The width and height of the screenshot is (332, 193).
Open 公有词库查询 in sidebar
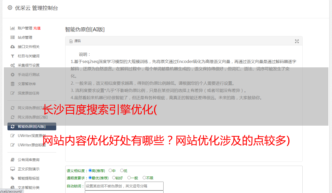29,160
